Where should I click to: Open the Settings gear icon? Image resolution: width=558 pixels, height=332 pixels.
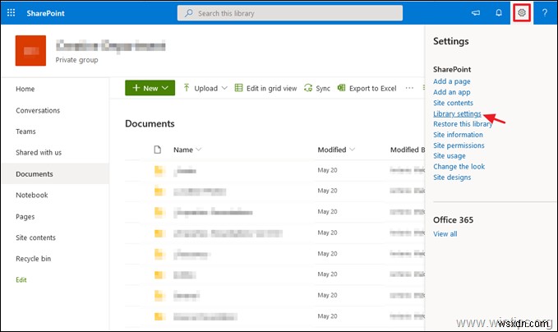(521, 13)
